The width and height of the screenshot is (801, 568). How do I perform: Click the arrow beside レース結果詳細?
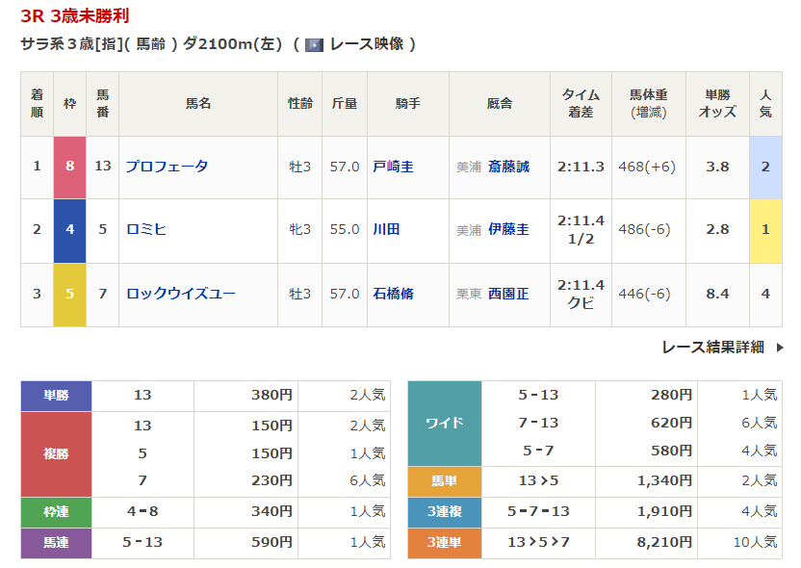point(780,348)
